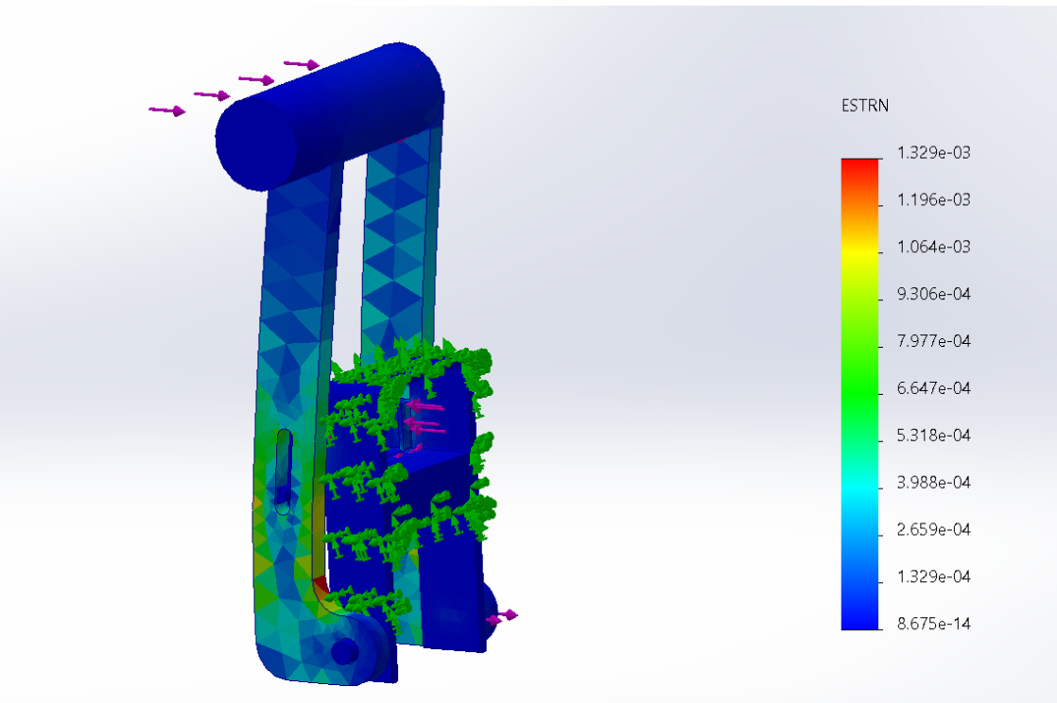This screenshot has height=703, width=1057.
Task: Click the red high-strain region at the bracket corner
Action: (x=321, y=585)
